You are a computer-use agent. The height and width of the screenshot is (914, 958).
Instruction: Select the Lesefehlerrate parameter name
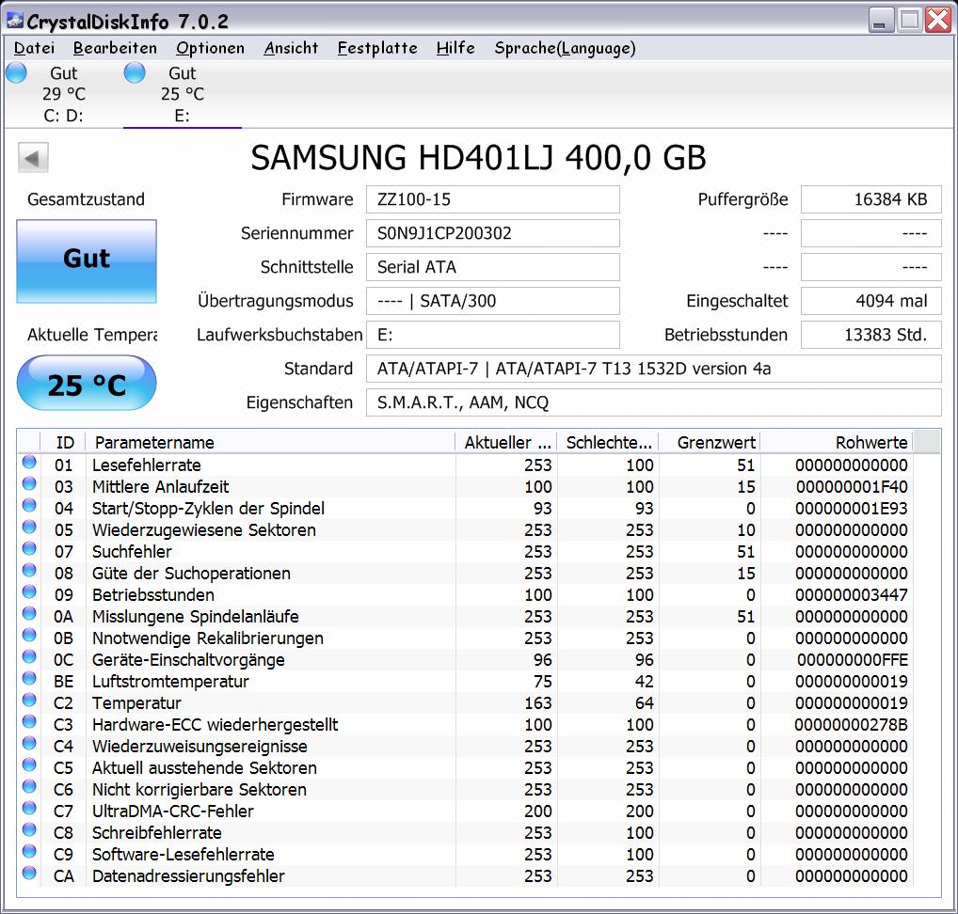[147, 465]
